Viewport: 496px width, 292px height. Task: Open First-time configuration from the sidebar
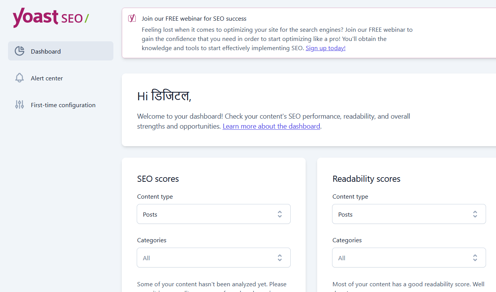(x=63, y=105)
